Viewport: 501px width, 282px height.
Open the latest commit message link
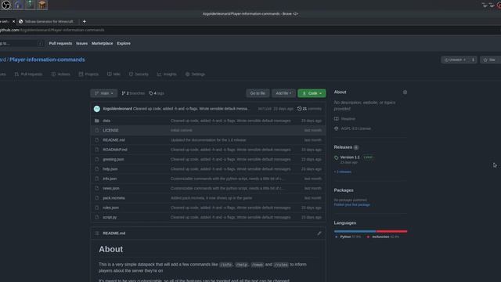(x=190, y=109)
